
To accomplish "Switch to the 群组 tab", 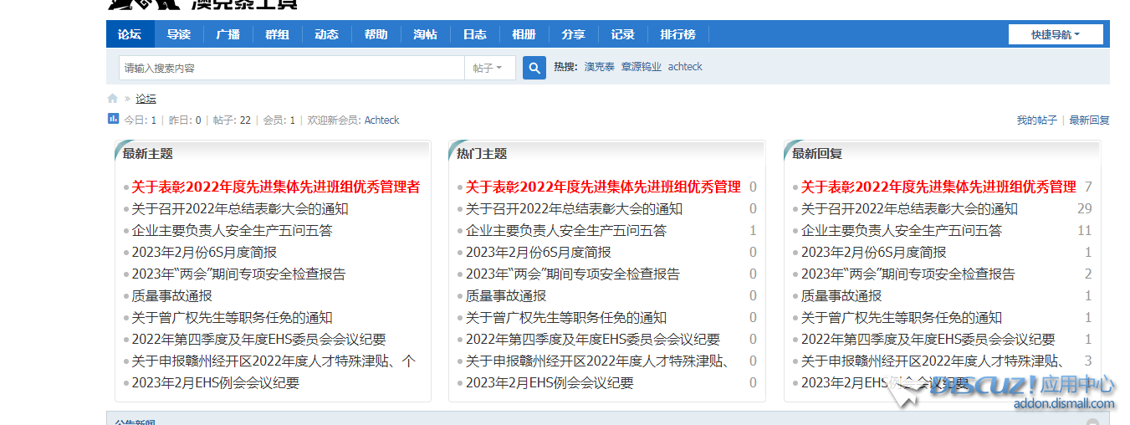I will 278,34.
